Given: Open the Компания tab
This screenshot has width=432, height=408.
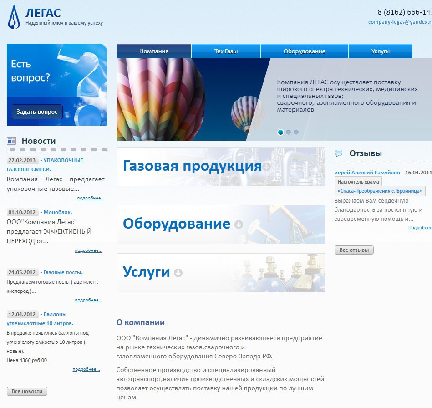Looking at the screenshot, I should coord(154,51).
